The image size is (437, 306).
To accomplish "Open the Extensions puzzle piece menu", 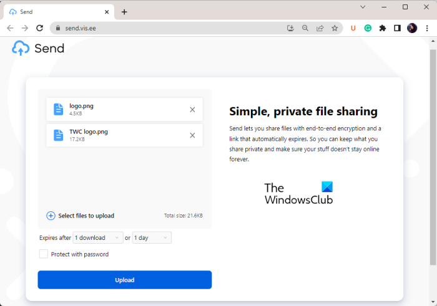I will [383, 28].
